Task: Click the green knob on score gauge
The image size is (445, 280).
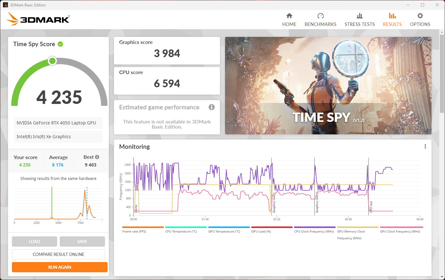Action: coord(52,61)
